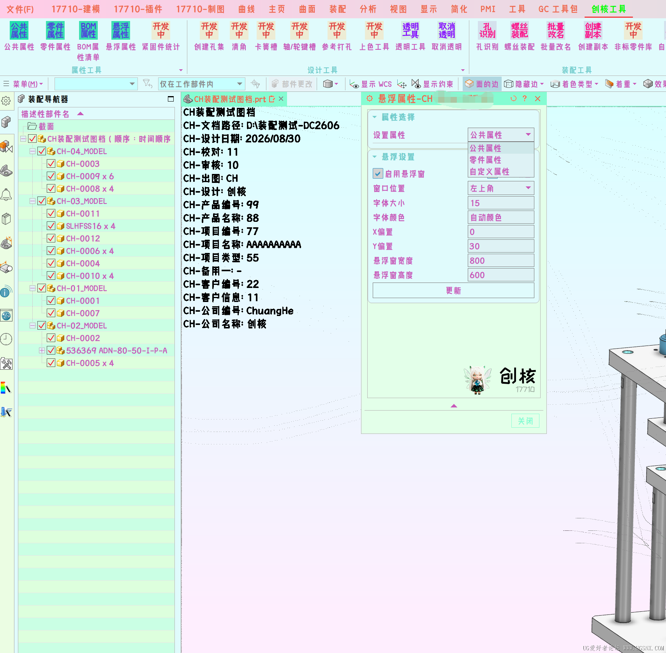666x653 pixels.
Task: Open help for 悬浮属性 dialog
Action: (525, 99)
